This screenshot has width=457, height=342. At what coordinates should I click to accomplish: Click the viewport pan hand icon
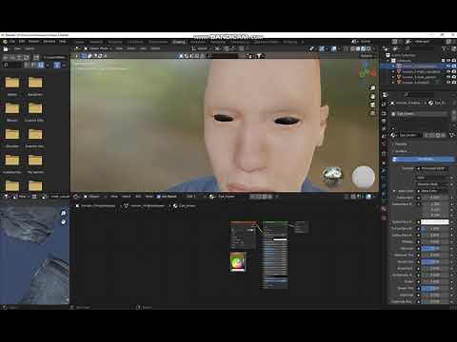point(373,96)
